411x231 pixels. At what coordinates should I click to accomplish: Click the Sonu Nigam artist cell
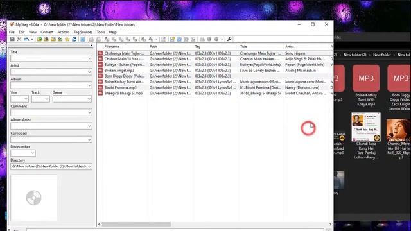click(x=295, y=53)
